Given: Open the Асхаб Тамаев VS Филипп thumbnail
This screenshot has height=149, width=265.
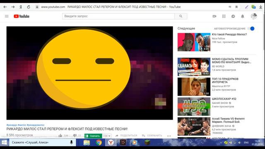Looking at the screenshot, I should click(194, 126).
